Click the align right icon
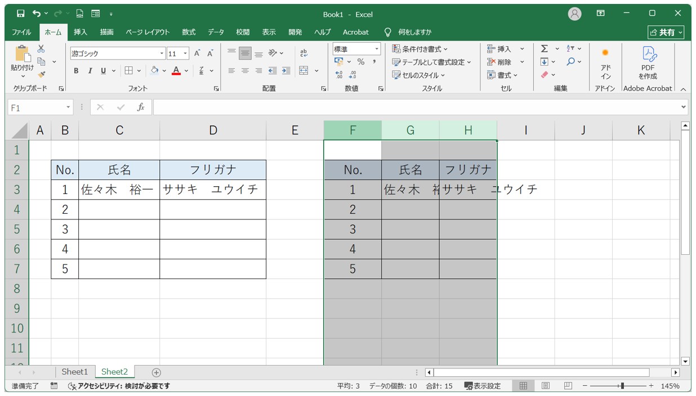 pyautogui.click(x=258, y=70)
